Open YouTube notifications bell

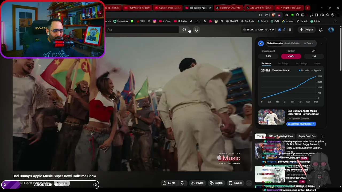(321, 30)
